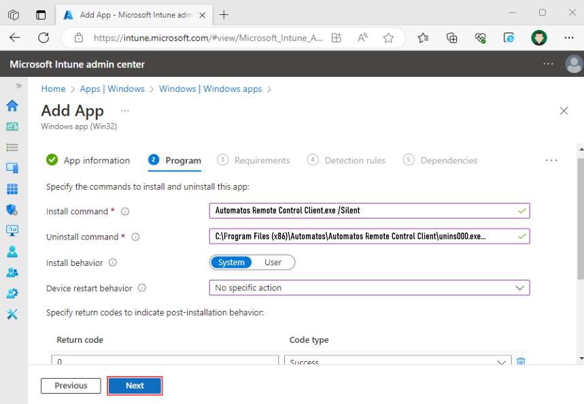Click the Previous button
The width and height of the screenshot is (584, 404).
(71, 386)
